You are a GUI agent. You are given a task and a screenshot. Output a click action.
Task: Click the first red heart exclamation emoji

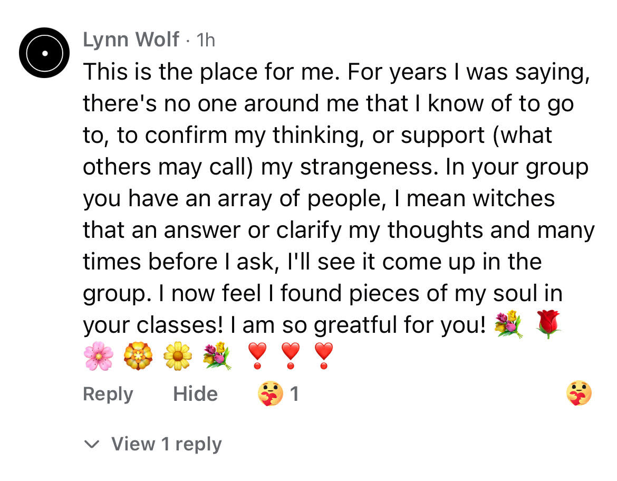(x=257, y=355)
